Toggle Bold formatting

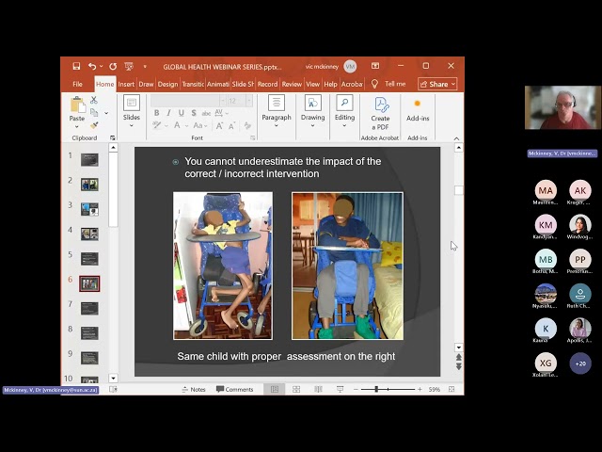[x=157, y=113]
